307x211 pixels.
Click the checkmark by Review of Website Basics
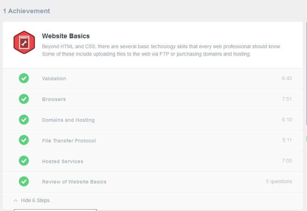[x=24, y=181]
